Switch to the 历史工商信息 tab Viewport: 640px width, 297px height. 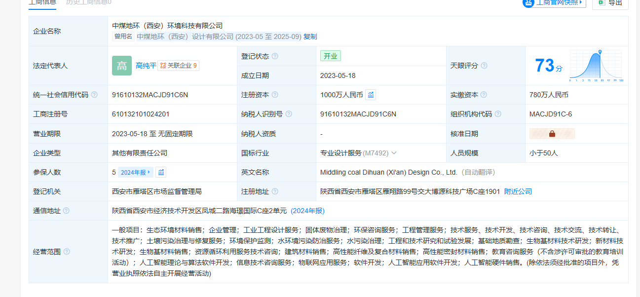(89, 2)
